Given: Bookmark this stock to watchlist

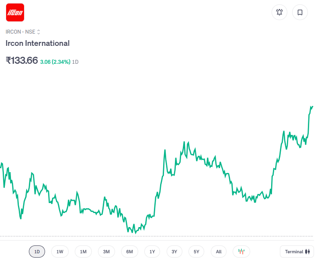Looking at the screenshot, I should 300,12.
